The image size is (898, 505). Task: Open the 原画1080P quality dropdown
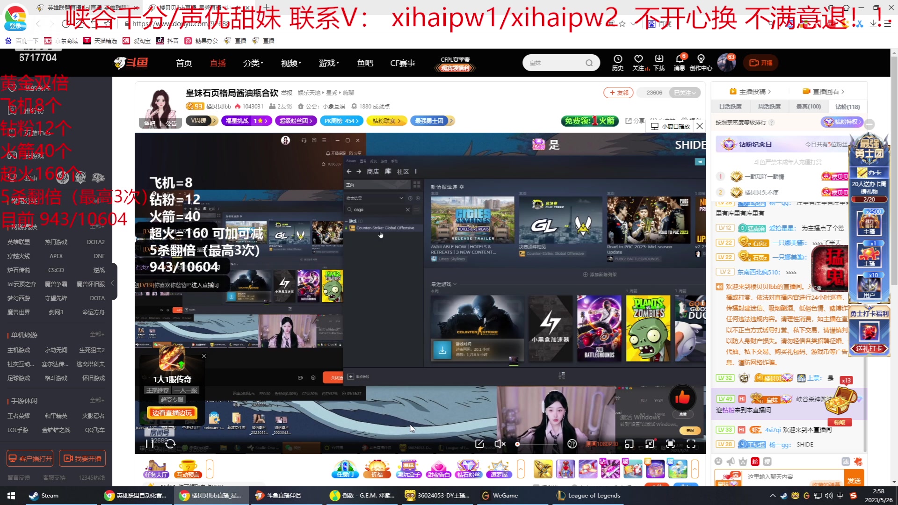[600, 444]
